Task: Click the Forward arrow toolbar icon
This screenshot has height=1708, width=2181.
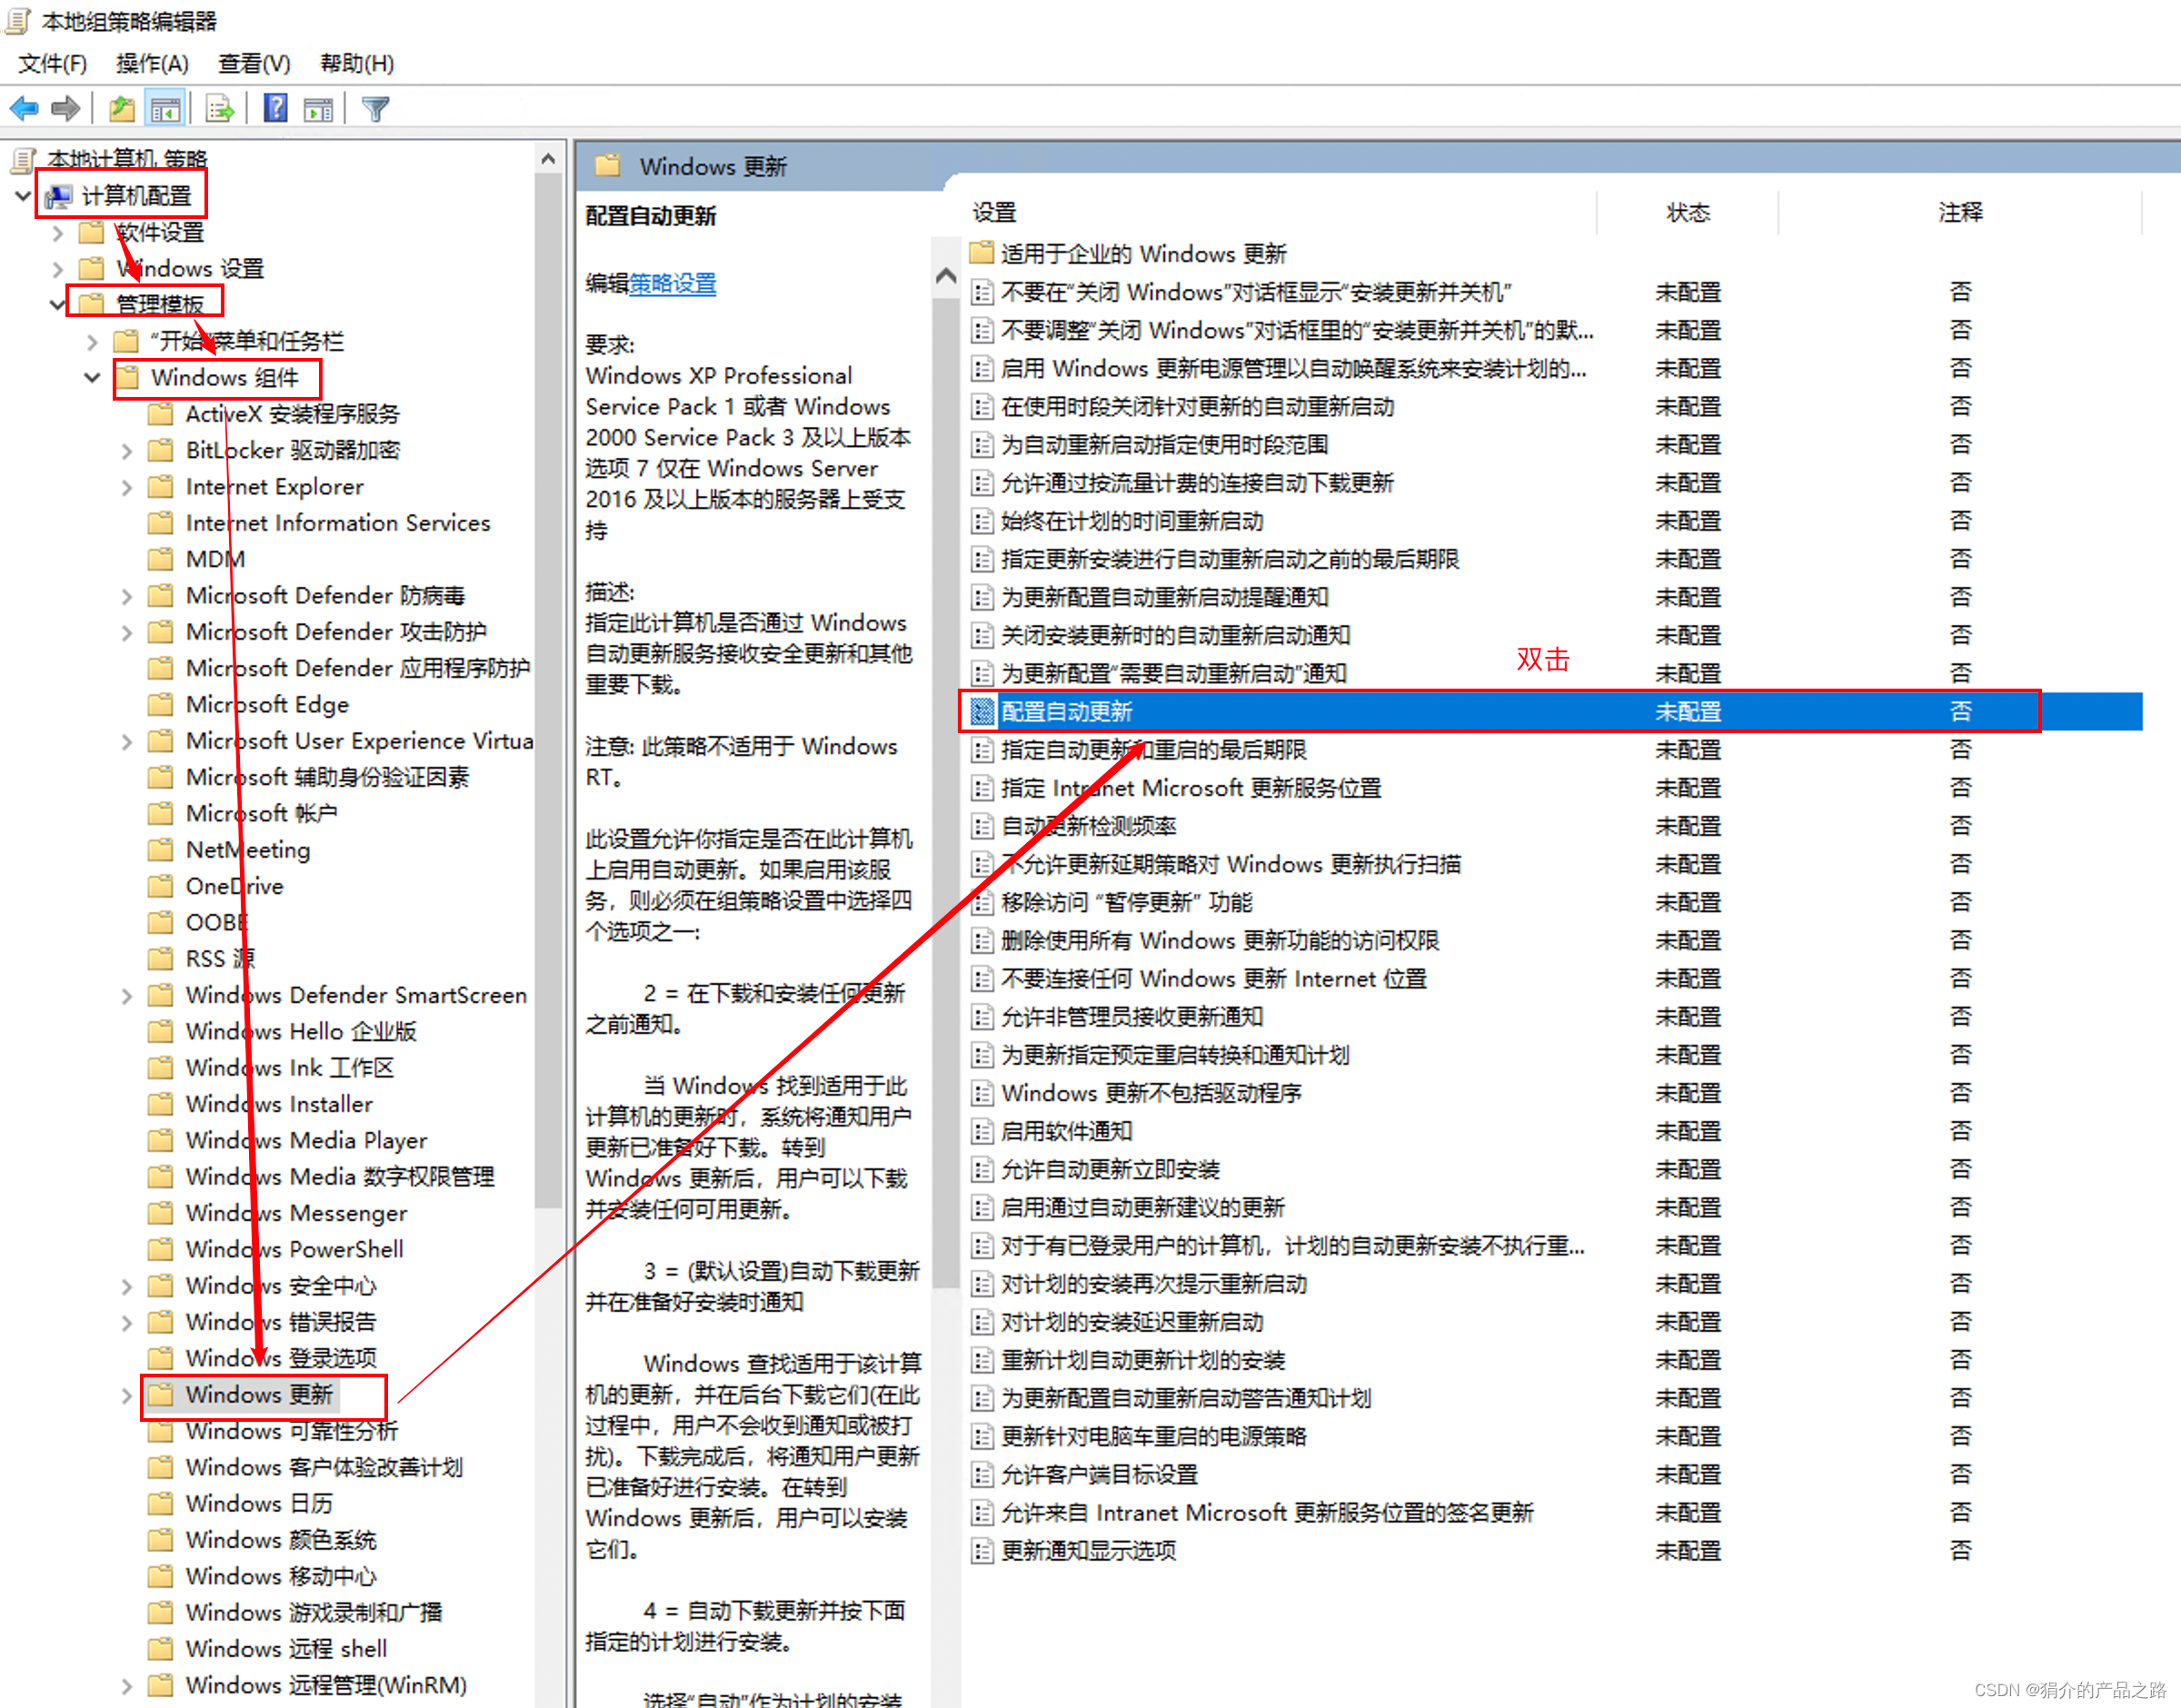Action: tap(66, 108)
